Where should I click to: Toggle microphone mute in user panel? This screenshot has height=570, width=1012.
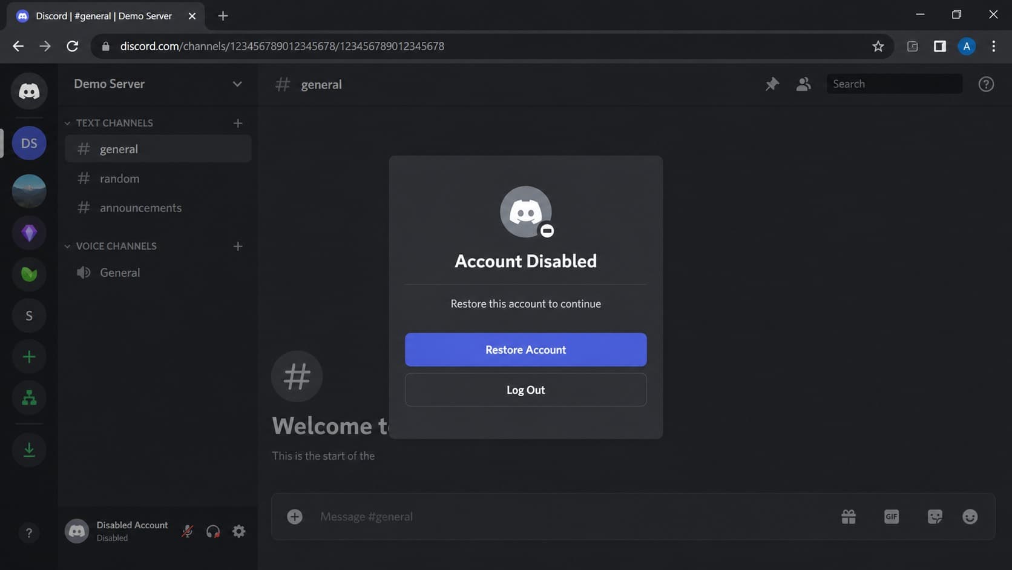188,531
